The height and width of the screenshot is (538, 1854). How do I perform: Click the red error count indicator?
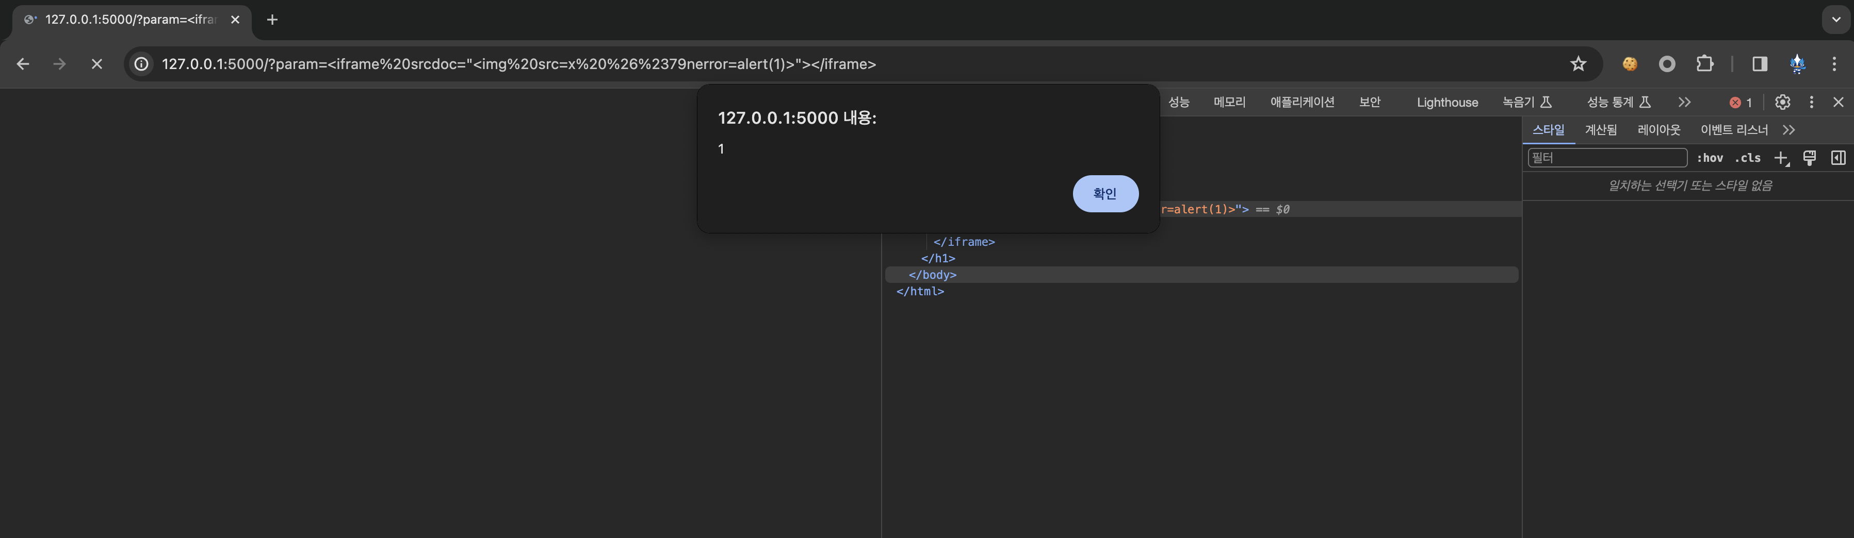pos(1741,102)
